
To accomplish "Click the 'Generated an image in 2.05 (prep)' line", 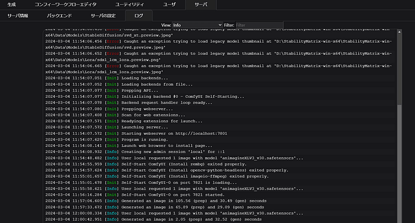I will click(x=153, y=219).
